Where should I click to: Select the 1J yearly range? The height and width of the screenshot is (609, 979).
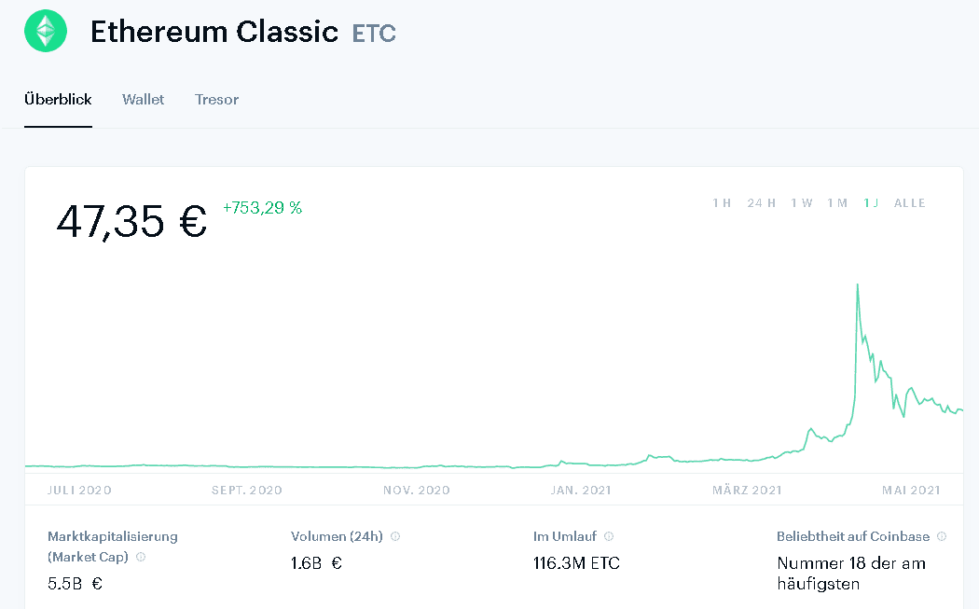[x=871, y=203]
